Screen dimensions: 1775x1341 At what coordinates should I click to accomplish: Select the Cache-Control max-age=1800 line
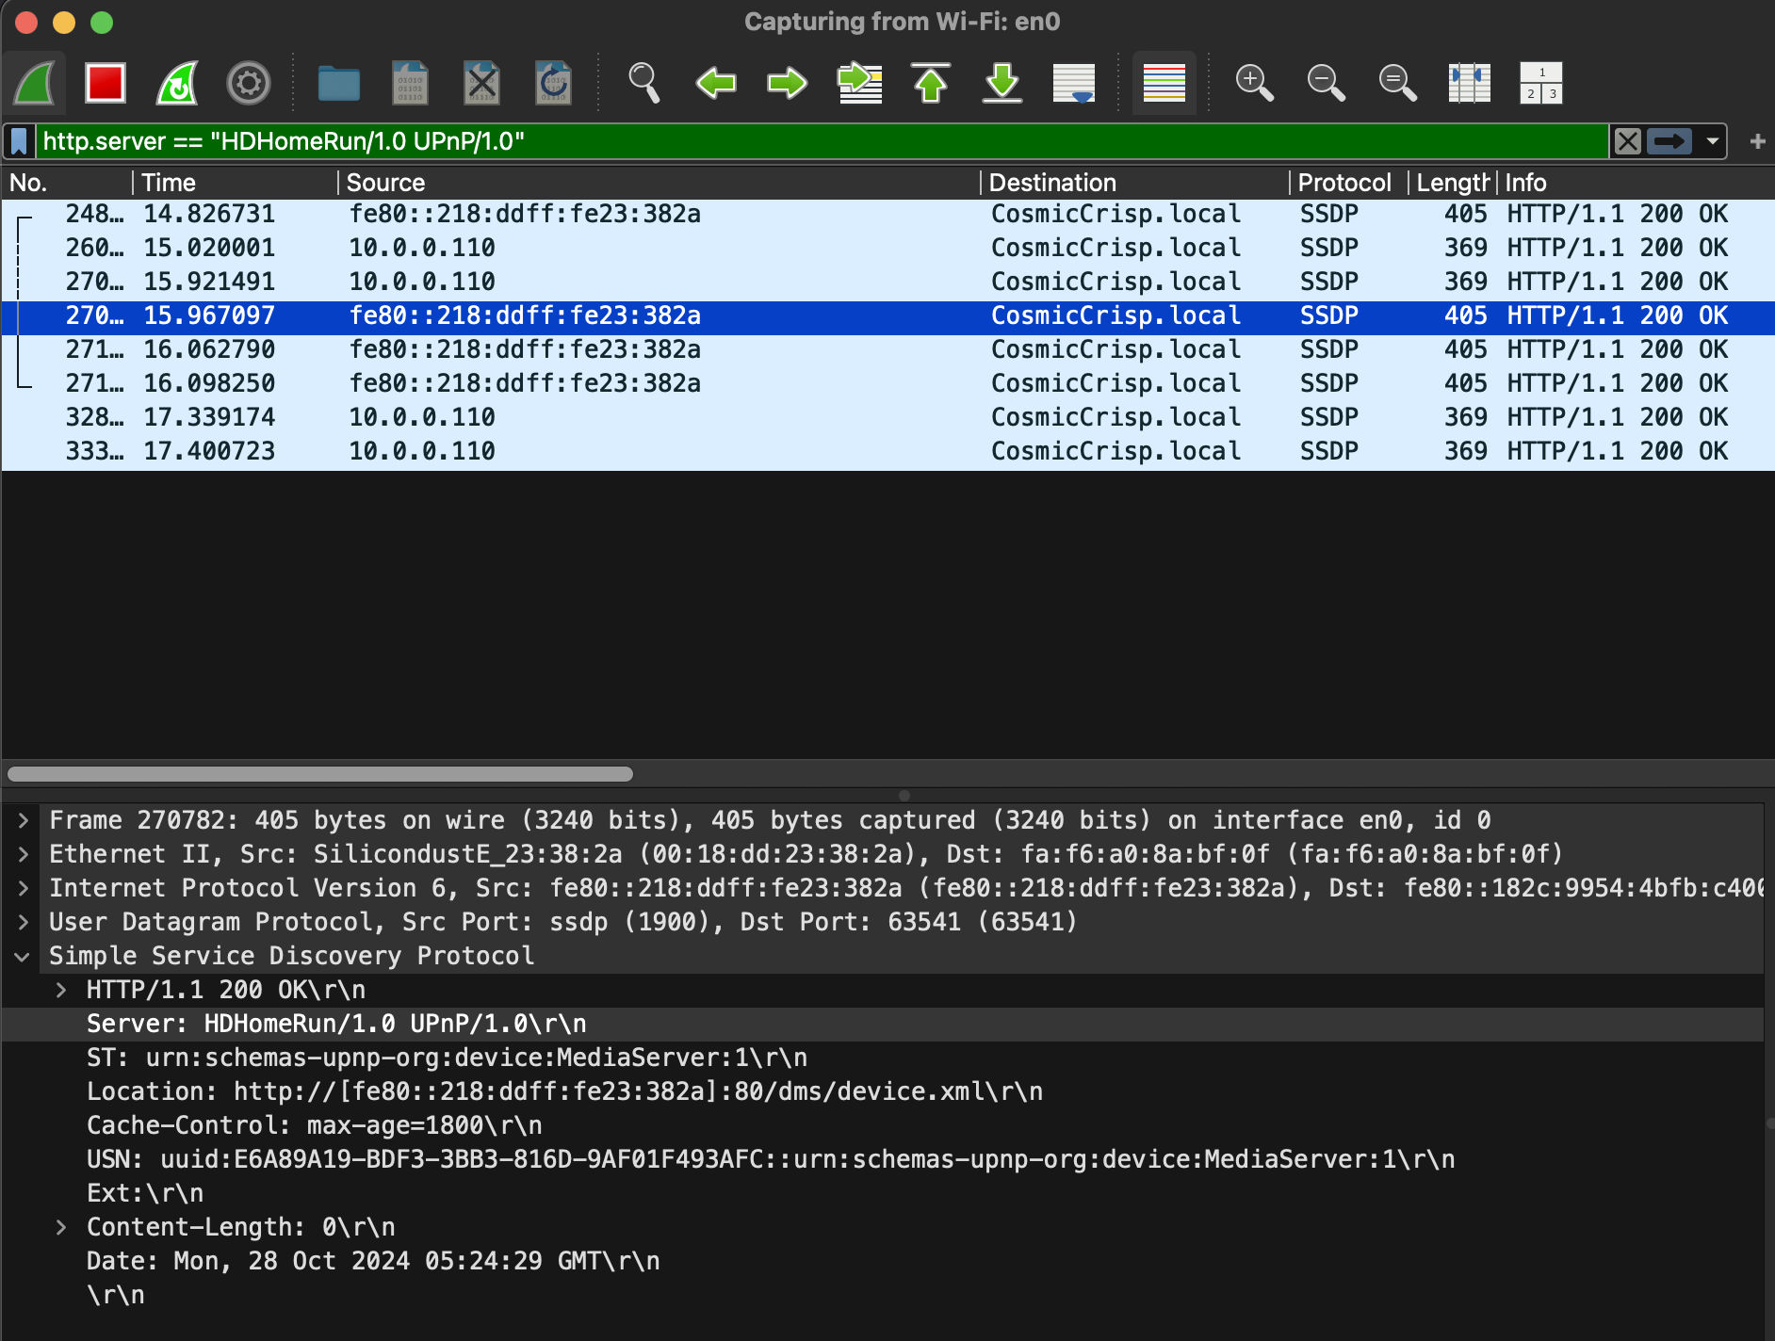click(883, 1126)
